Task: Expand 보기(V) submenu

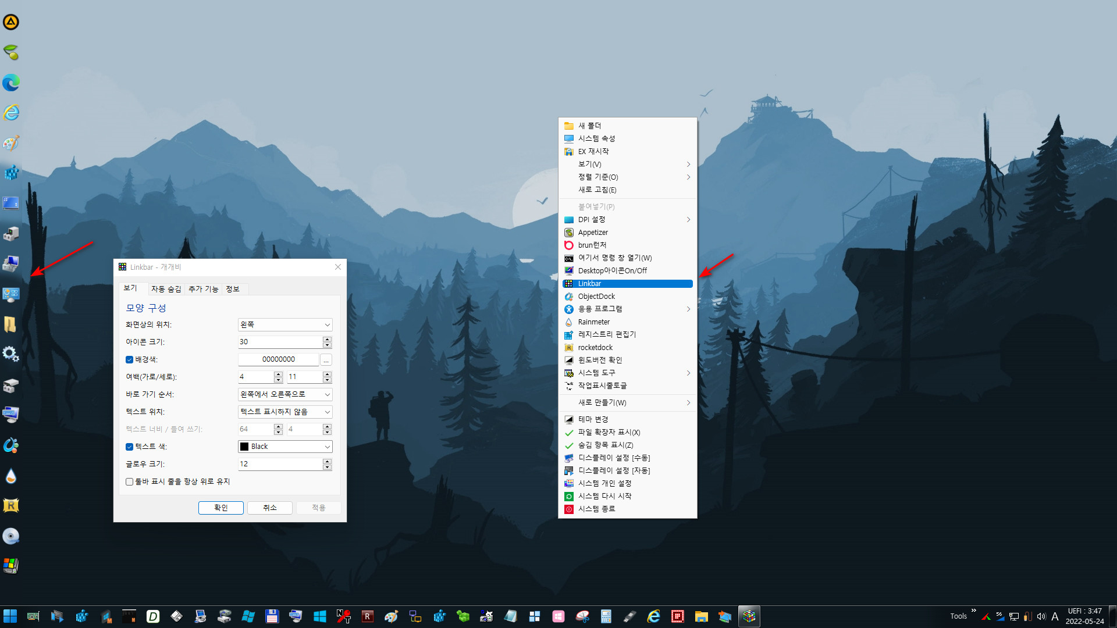Action: (x=627, y=164)
